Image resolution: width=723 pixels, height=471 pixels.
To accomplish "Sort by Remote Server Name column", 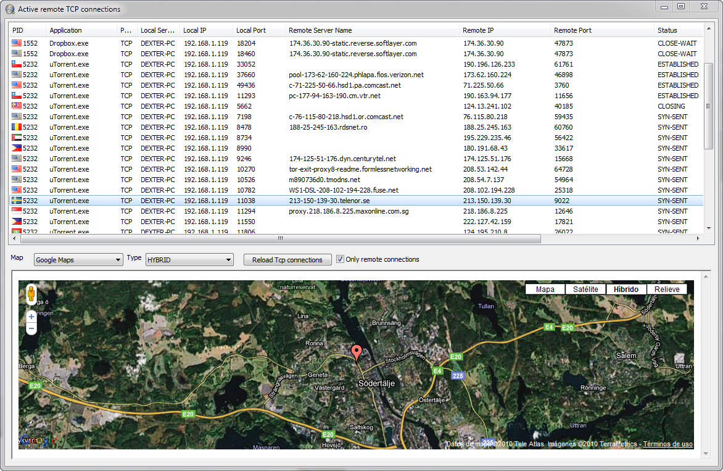I will [x=321, y=30].
